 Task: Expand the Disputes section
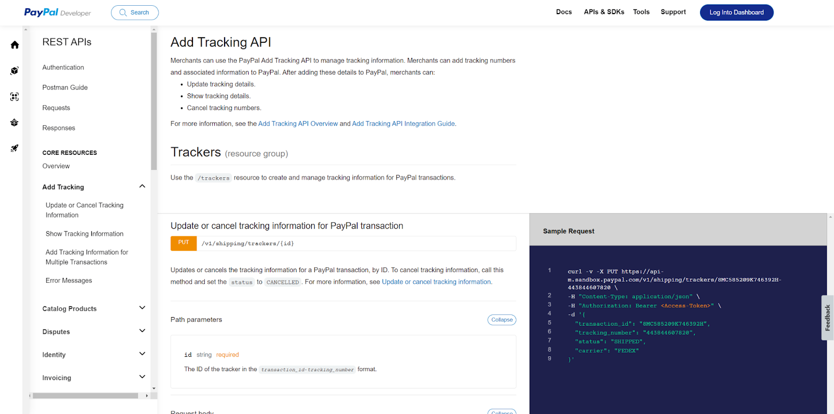(142, 331)
